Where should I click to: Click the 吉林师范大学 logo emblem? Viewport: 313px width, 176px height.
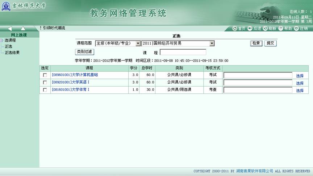(x=6, y=7)
